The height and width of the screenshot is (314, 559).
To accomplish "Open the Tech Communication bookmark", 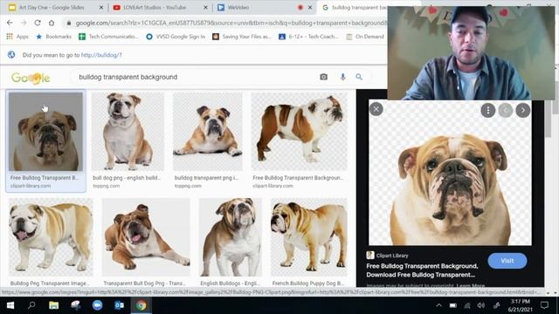I will point(108,37).
